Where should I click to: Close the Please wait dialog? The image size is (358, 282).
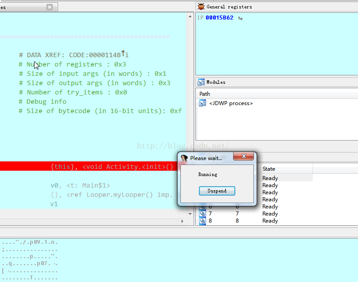[244, 156]
